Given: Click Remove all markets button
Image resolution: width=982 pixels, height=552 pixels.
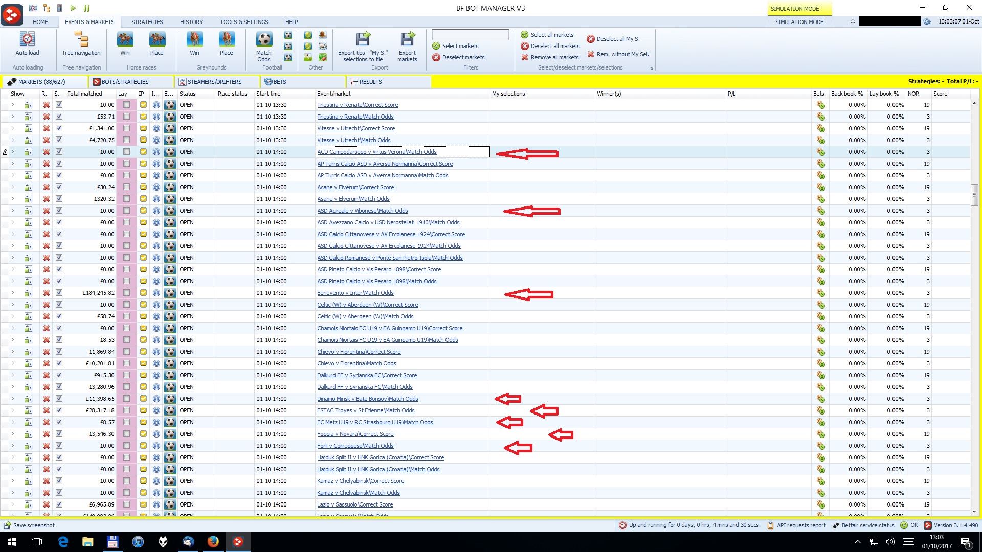Looking at the screenshot, I should (x=550, y=57).
